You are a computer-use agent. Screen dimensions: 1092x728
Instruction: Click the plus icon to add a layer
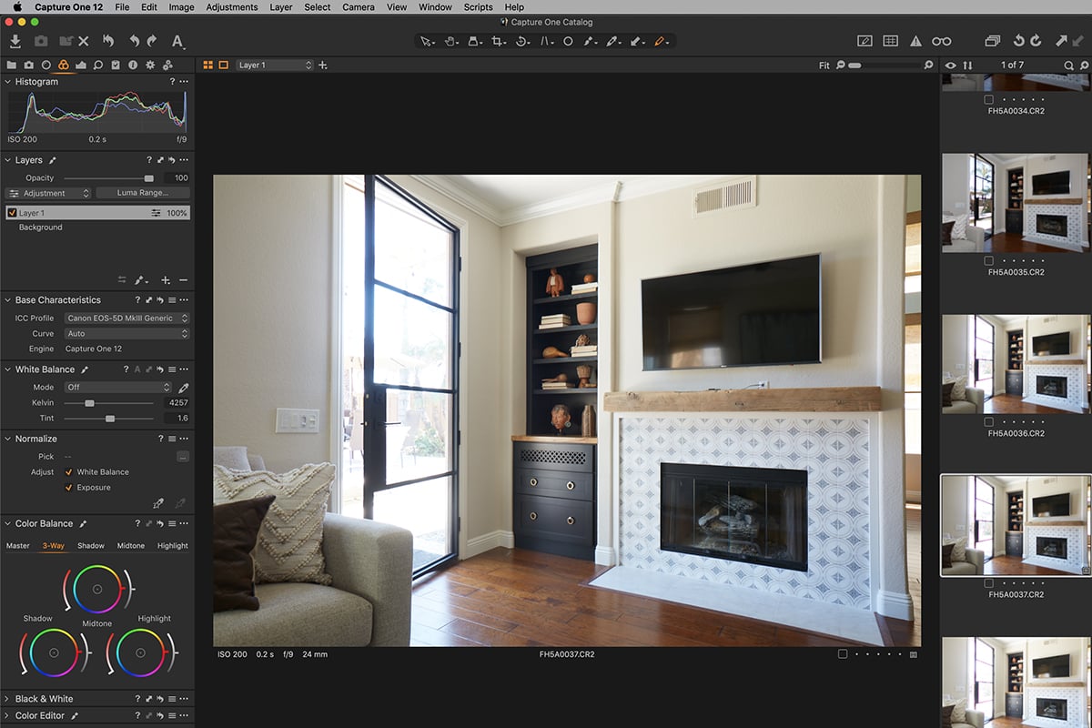pos(166,280)
